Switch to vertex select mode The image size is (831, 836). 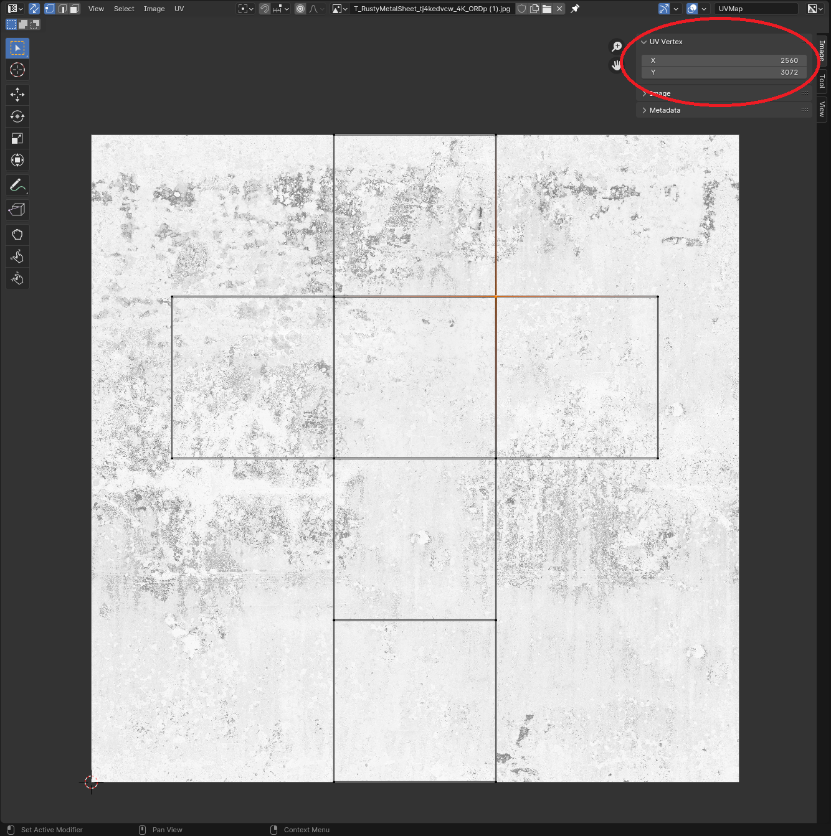49,9
